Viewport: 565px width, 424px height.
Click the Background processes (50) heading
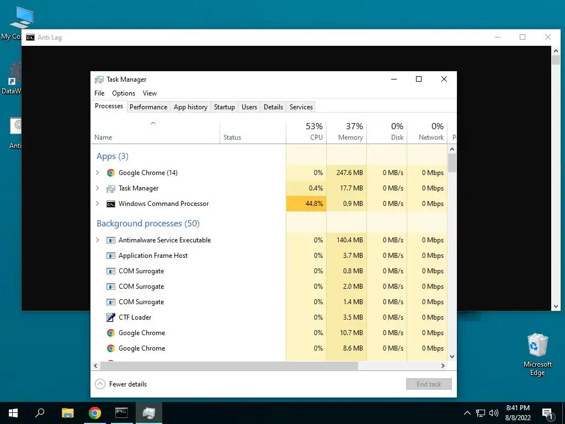(148, 224)
